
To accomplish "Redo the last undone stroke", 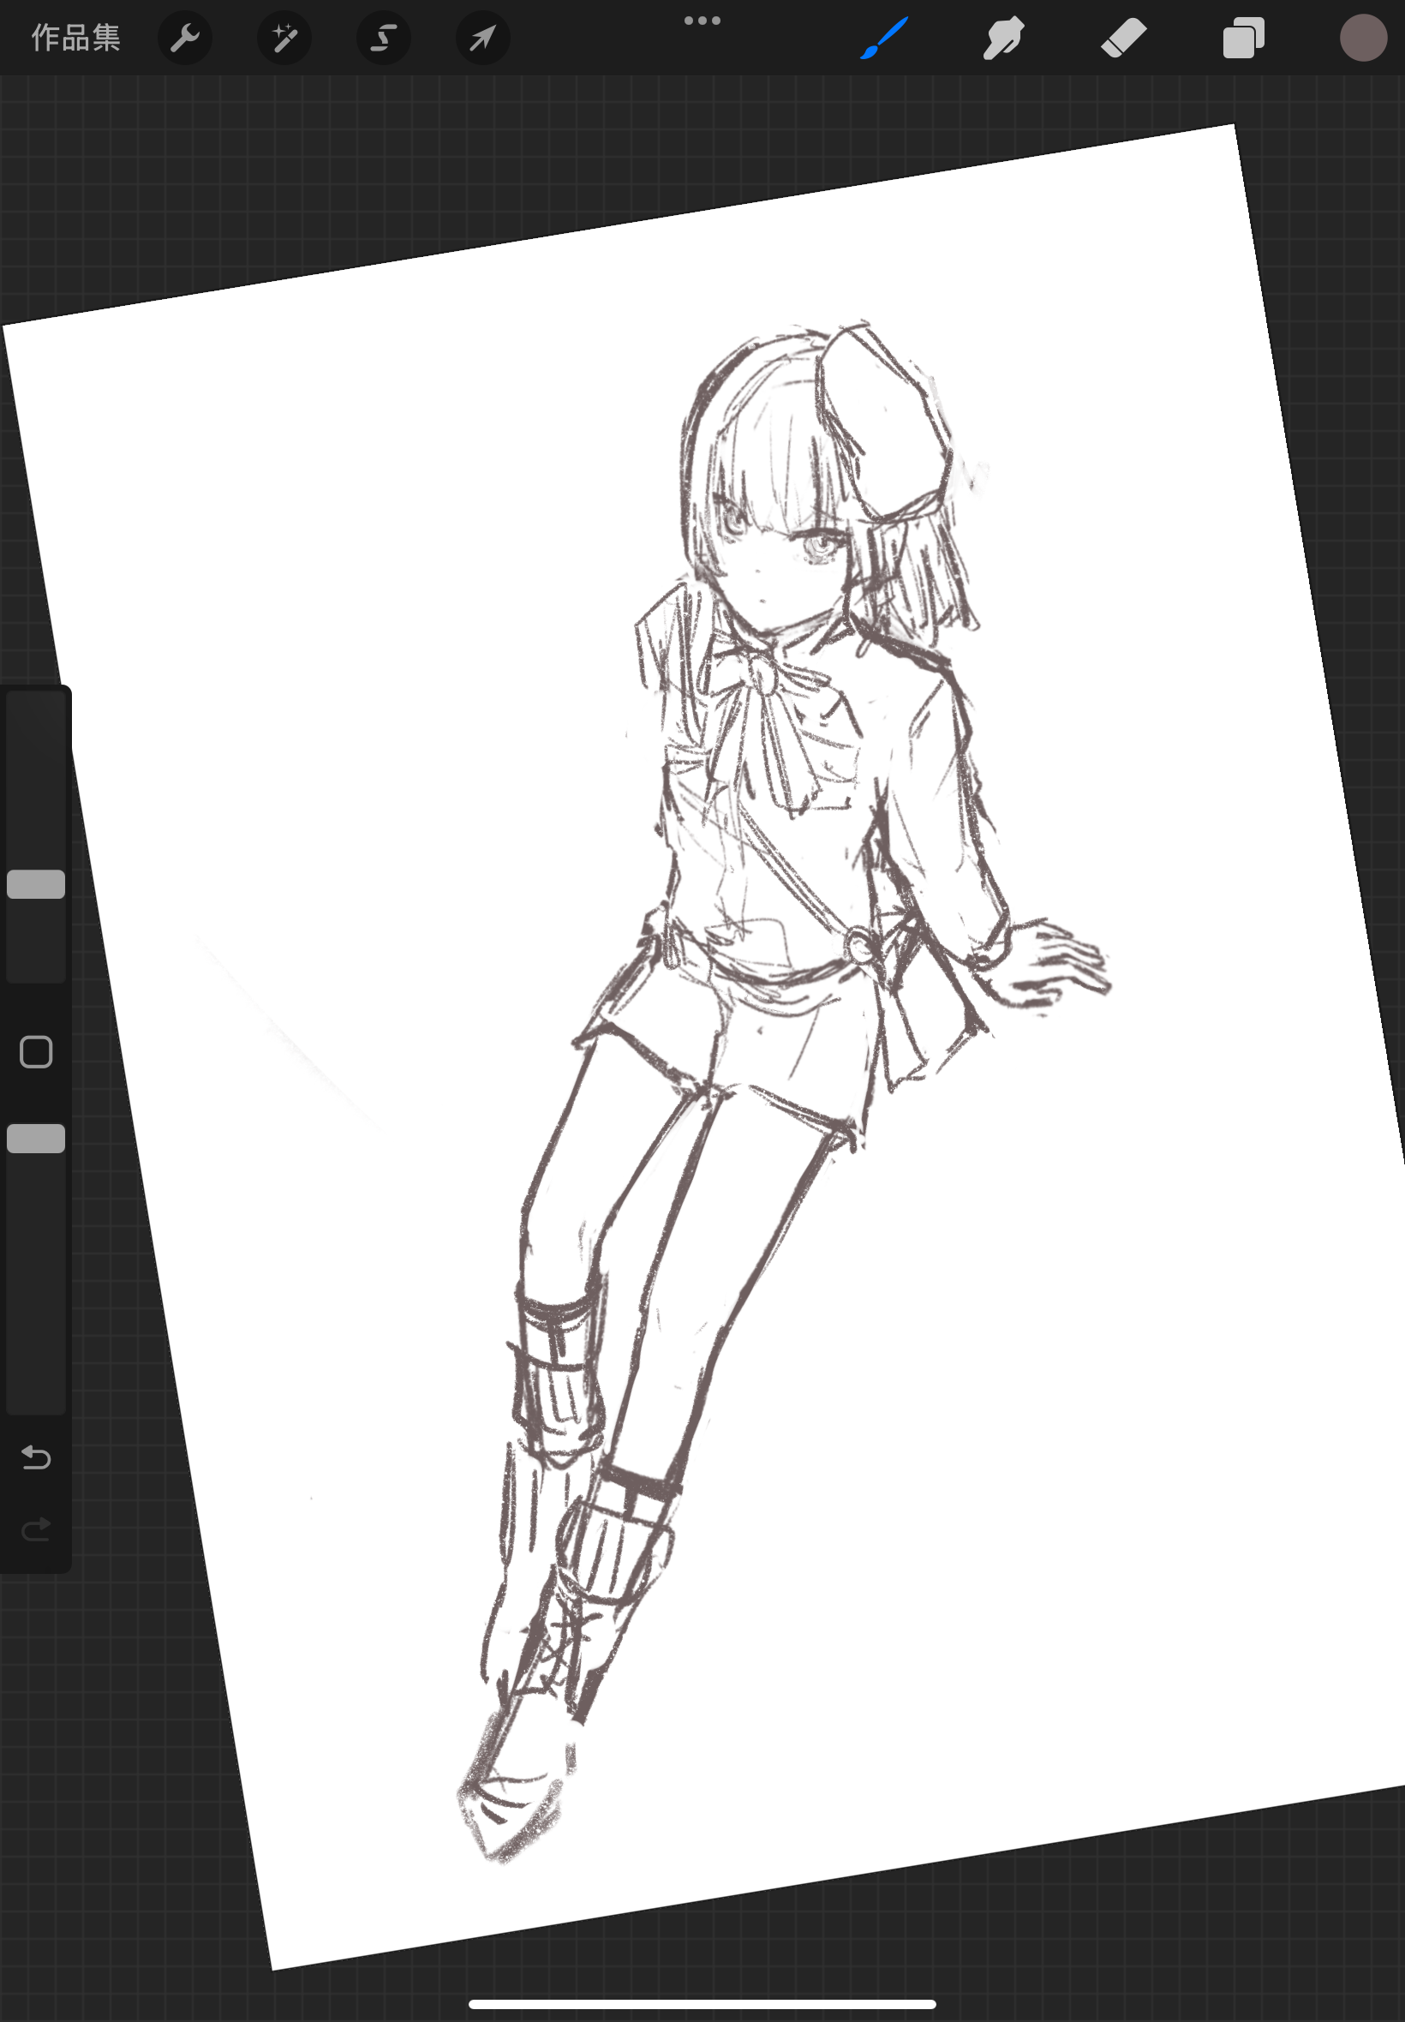I will (36, 1530).
